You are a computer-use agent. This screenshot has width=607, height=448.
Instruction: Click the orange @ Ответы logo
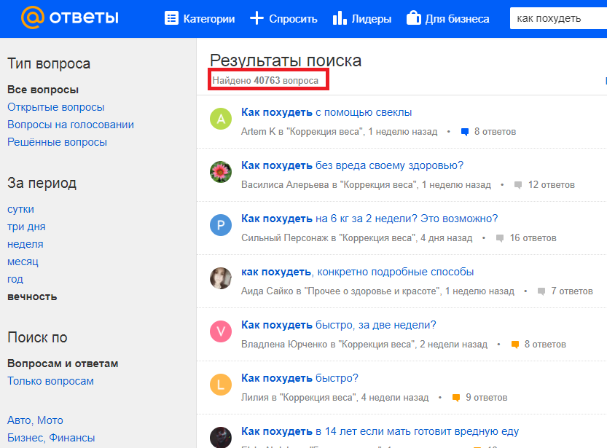[x=70, y=17]
